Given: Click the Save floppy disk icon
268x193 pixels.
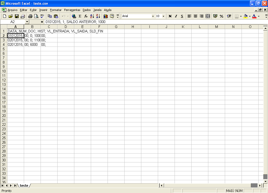Looking at the screenshot, I should click(x=16, y=16).
